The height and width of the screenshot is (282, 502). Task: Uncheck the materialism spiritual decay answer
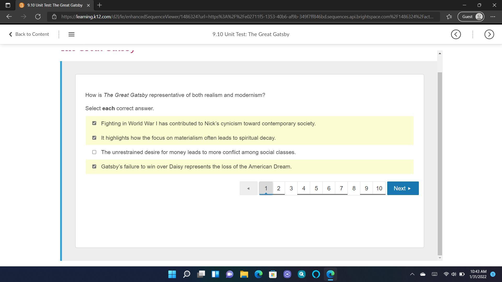[x=94, y=138]
